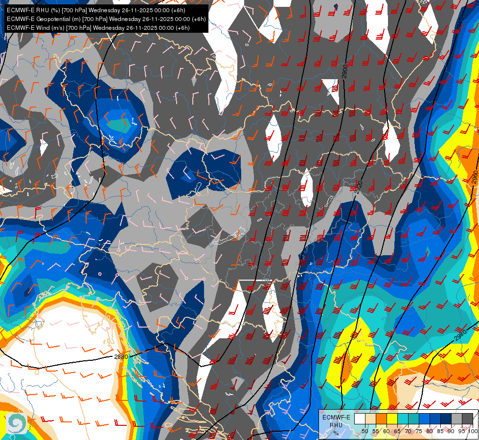The height and width of the screenshot is (440, 479).
Task: Click the cyan 65-70% legend swatch
Action: [403, 418]
